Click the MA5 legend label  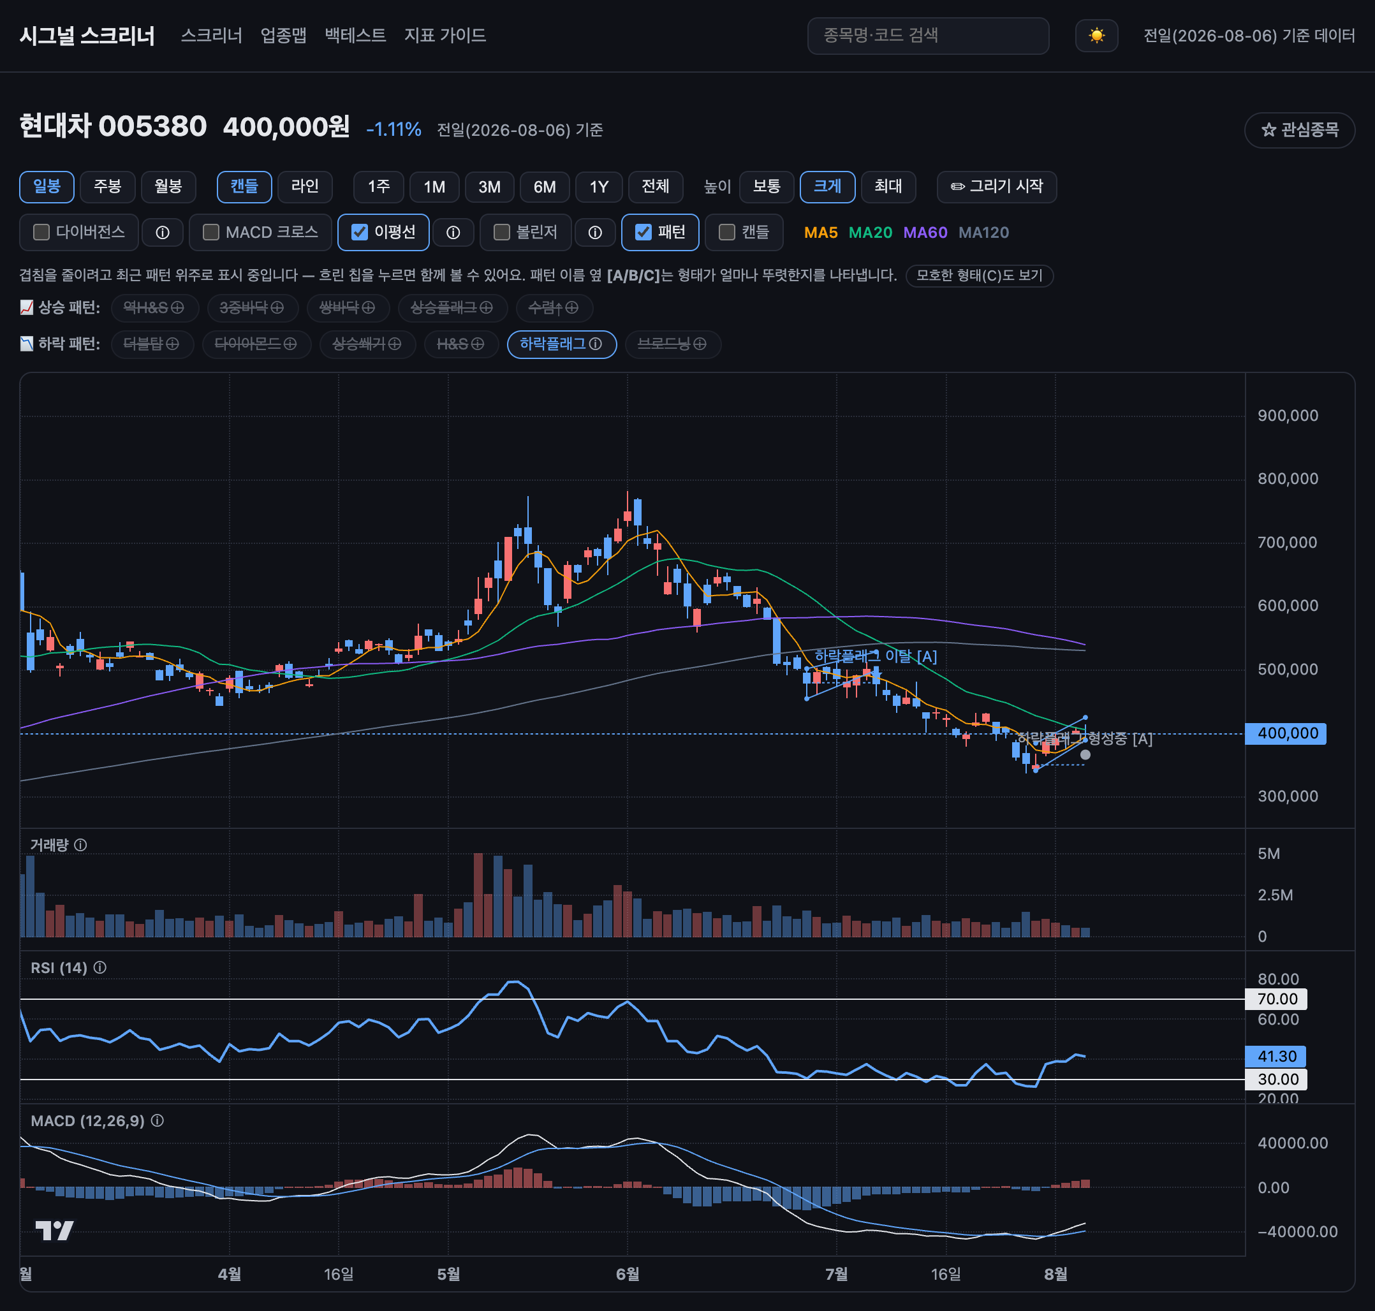pos(821,233)
